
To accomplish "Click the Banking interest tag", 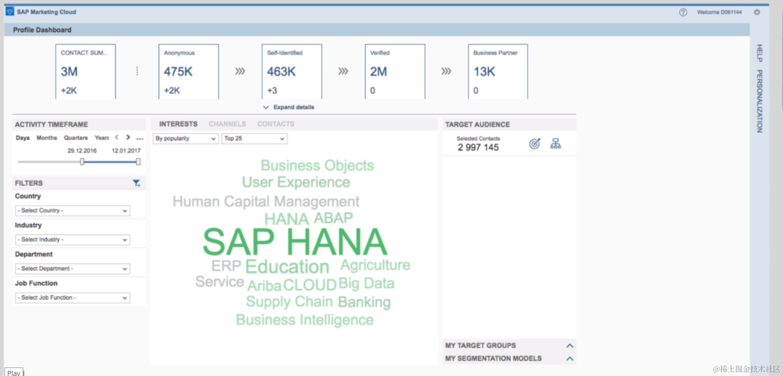I will coord(364,302).
